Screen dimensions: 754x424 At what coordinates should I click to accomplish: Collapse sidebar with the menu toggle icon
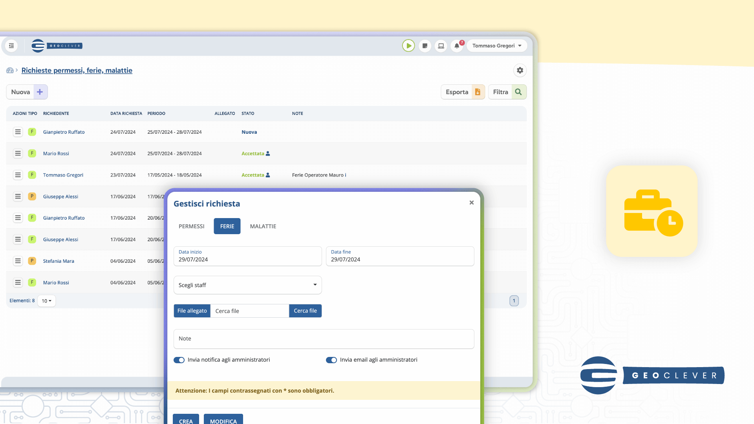11,46
